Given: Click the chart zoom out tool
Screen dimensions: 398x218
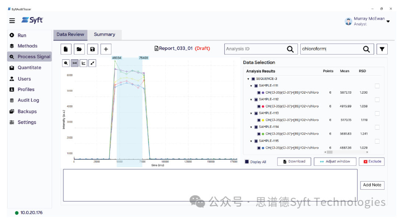Looking at the screenshot, I should coord(66,63).
